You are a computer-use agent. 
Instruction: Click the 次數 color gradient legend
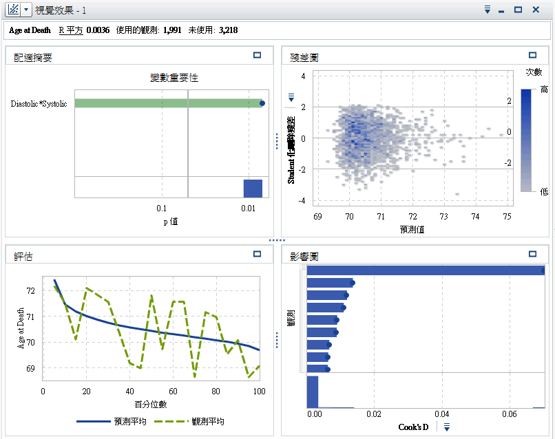click(526, 140)
